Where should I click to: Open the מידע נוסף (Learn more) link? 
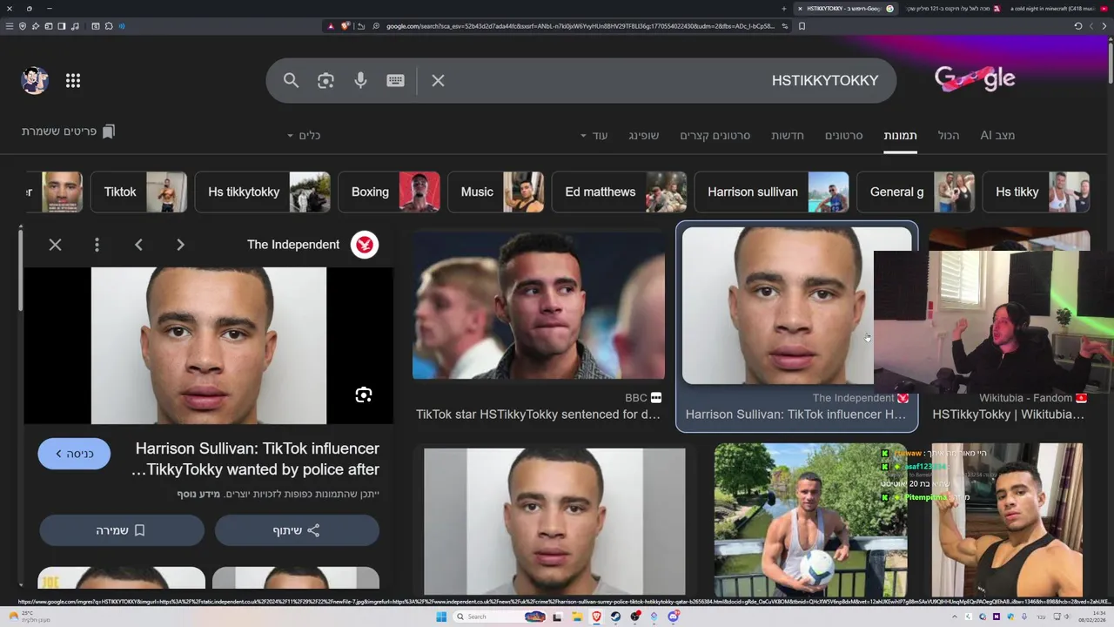(198, 495)
